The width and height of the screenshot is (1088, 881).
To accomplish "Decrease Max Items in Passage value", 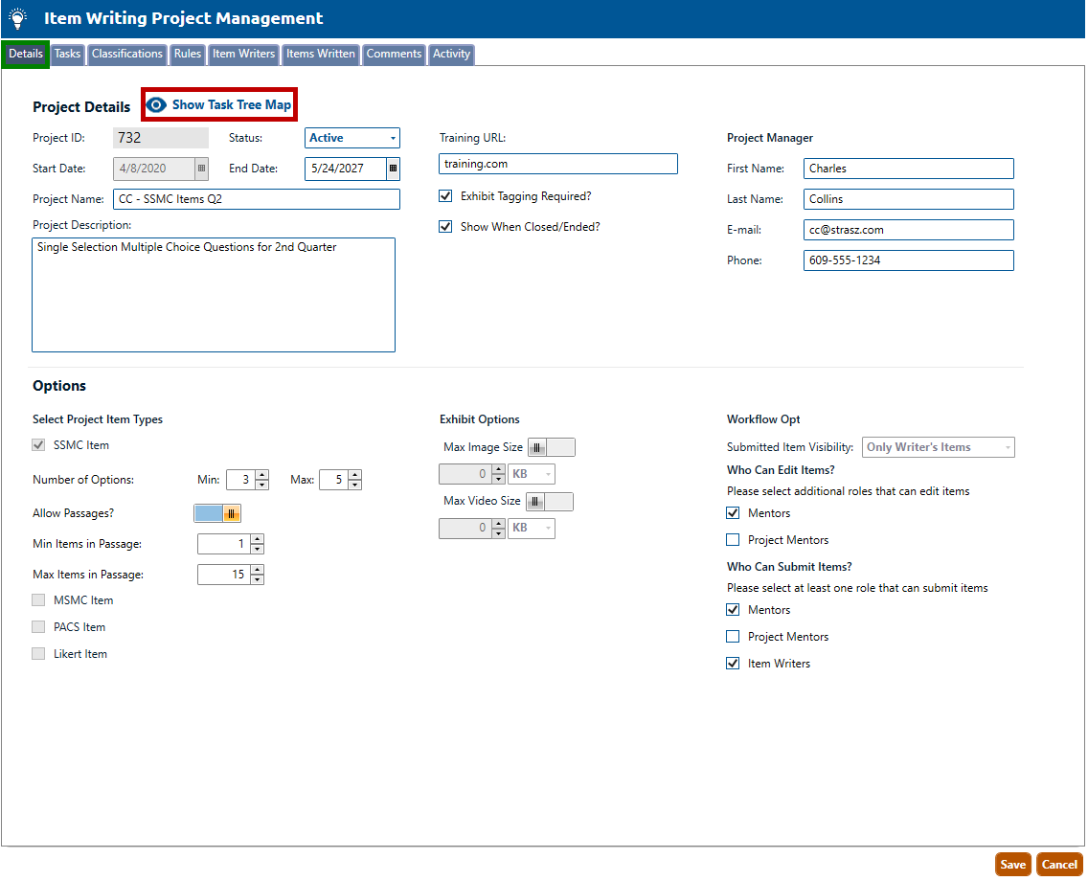I will [x=257, y=580].
